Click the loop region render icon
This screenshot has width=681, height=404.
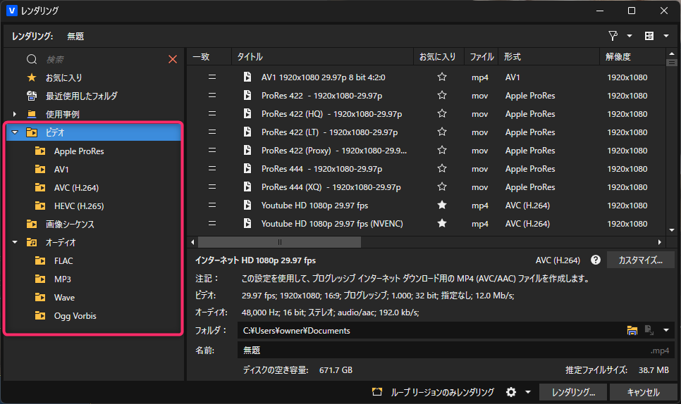click(377, 392)
